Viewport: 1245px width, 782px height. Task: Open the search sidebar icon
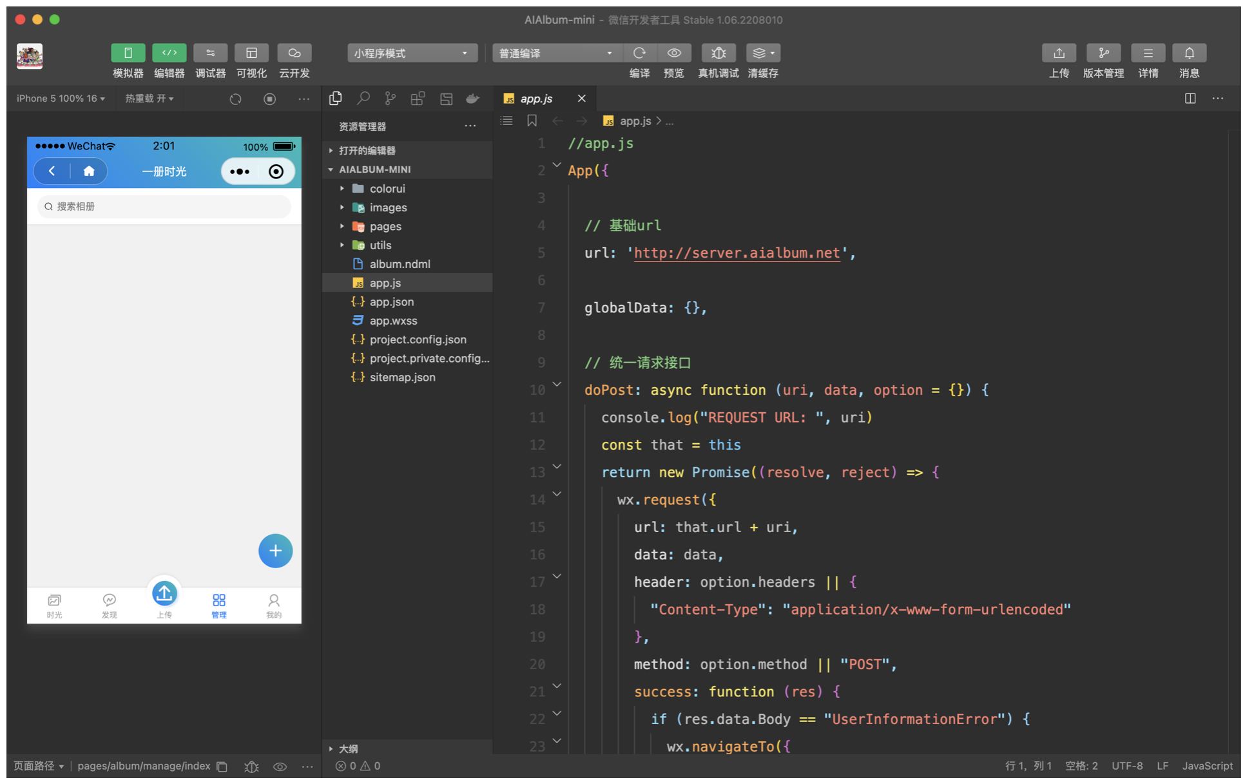[x=363, y=99]
